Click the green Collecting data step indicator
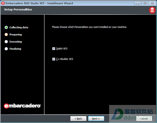Image resolution: width=157 pixels, height=123 pixels. [x=6, y=27]
